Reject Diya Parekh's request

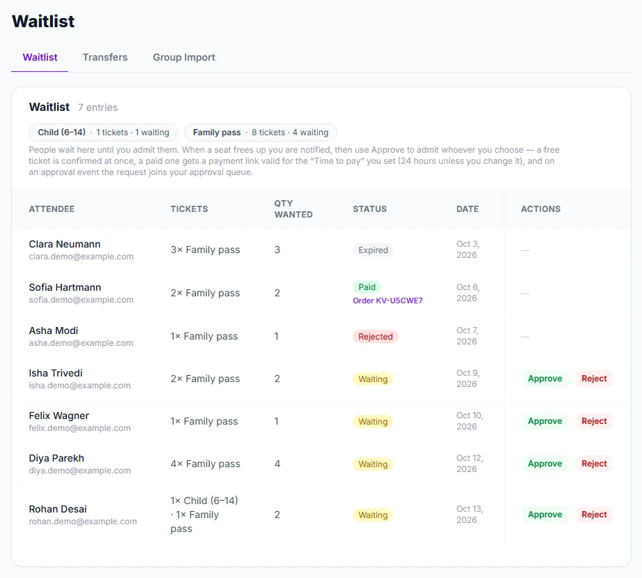[x=594, y=464]
